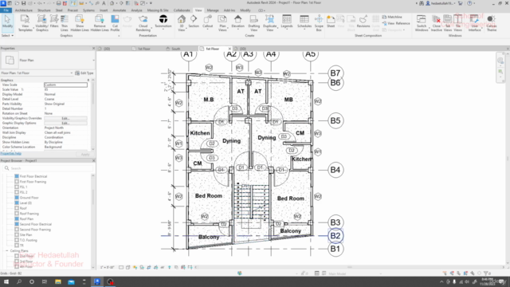
Task: Open Visibility/Graphics overrides tool
Action: (x=41, y=23)
